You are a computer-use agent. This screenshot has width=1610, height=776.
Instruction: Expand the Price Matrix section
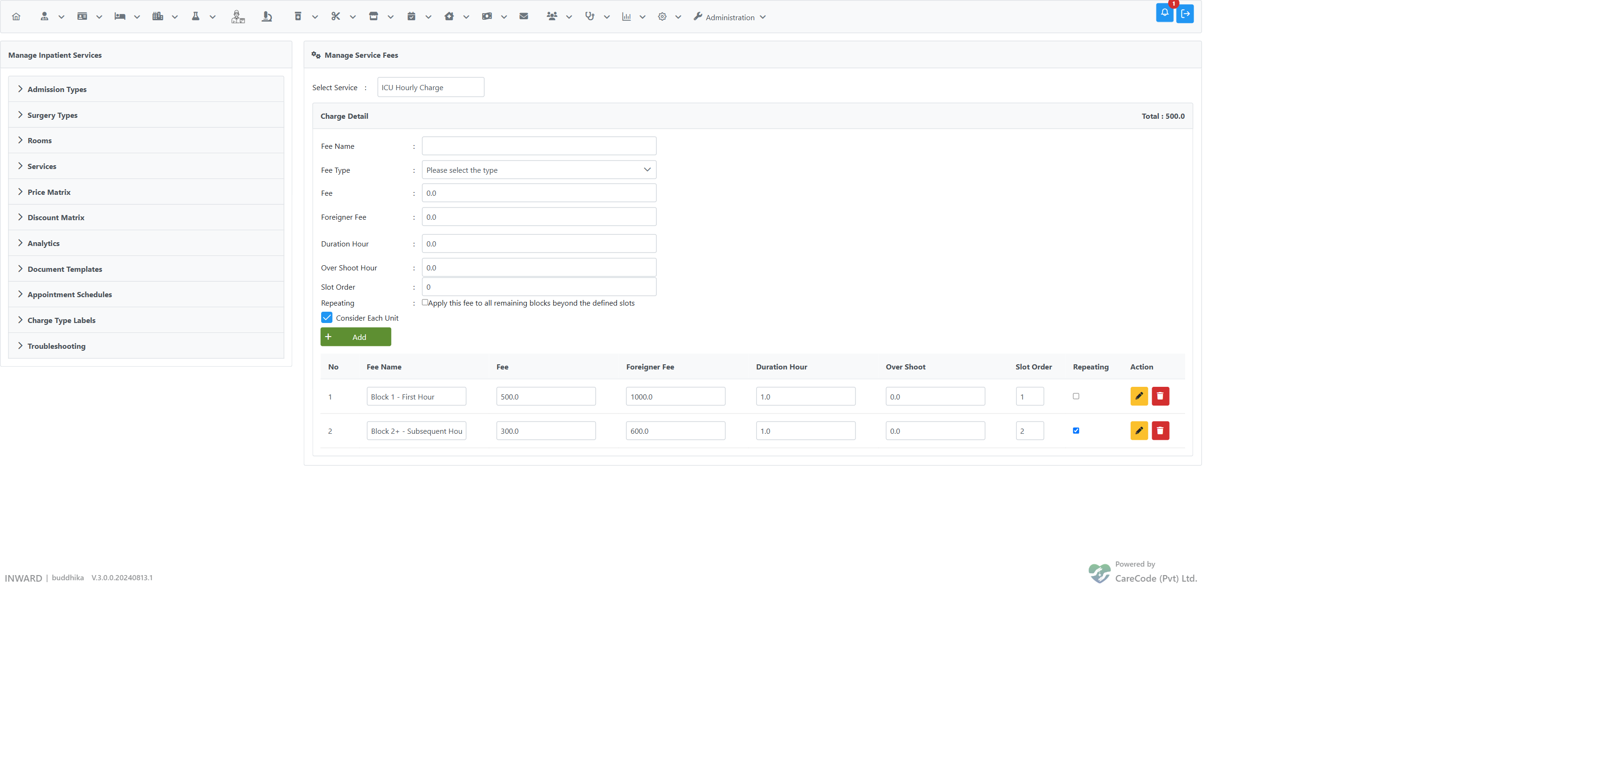tap(146, 192)
